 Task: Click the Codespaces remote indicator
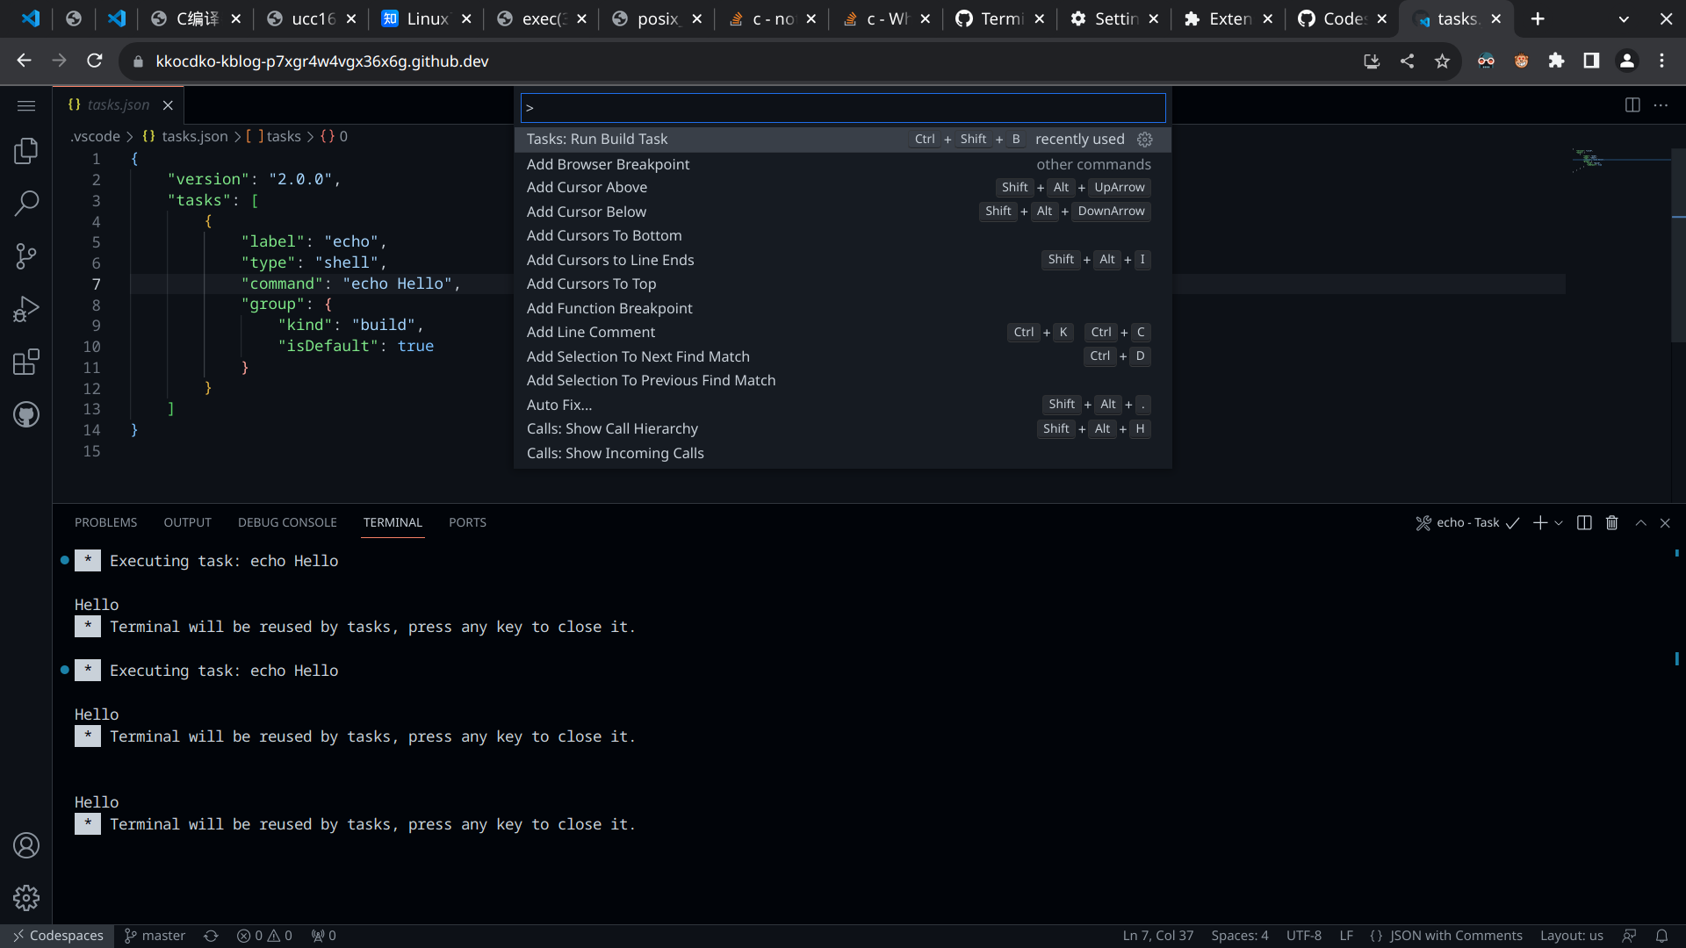click(58, 936)
